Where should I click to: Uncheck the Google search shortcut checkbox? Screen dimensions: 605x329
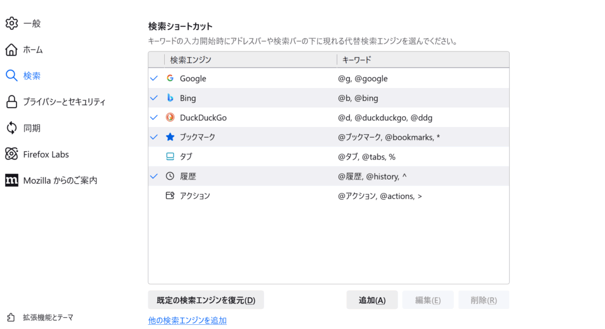[155, 79]
